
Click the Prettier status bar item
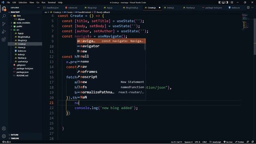240,142
